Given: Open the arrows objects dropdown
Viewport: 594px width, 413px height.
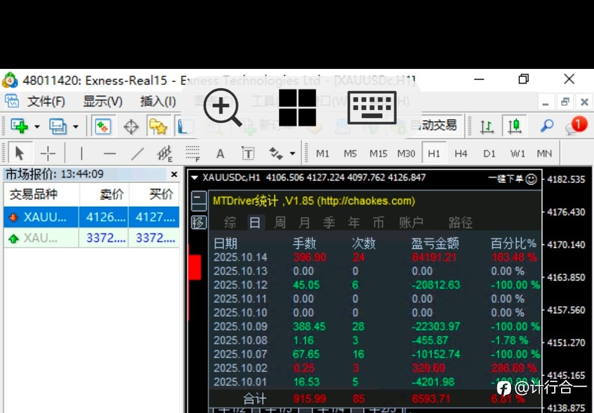Looking at the screenshot, I should (292, 154).
